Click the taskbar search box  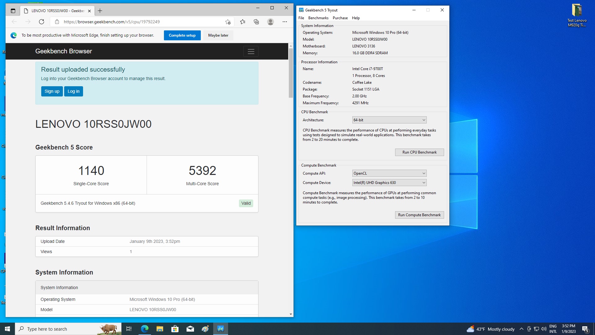[68, 329]
